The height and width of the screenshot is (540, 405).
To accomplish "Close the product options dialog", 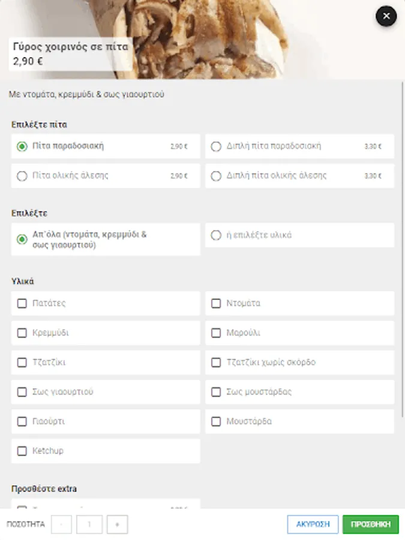I will pyautogui.click(x=386, y=16).
